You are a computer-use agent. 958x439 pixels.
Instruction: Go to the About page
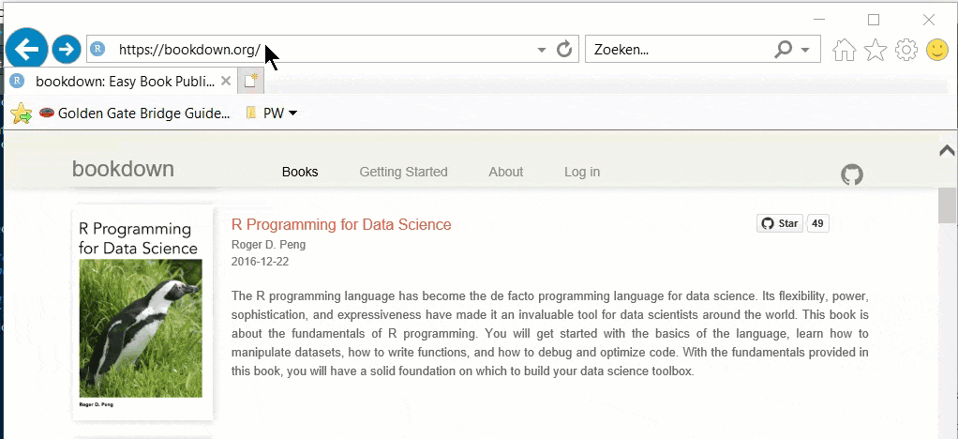(505, 172)
